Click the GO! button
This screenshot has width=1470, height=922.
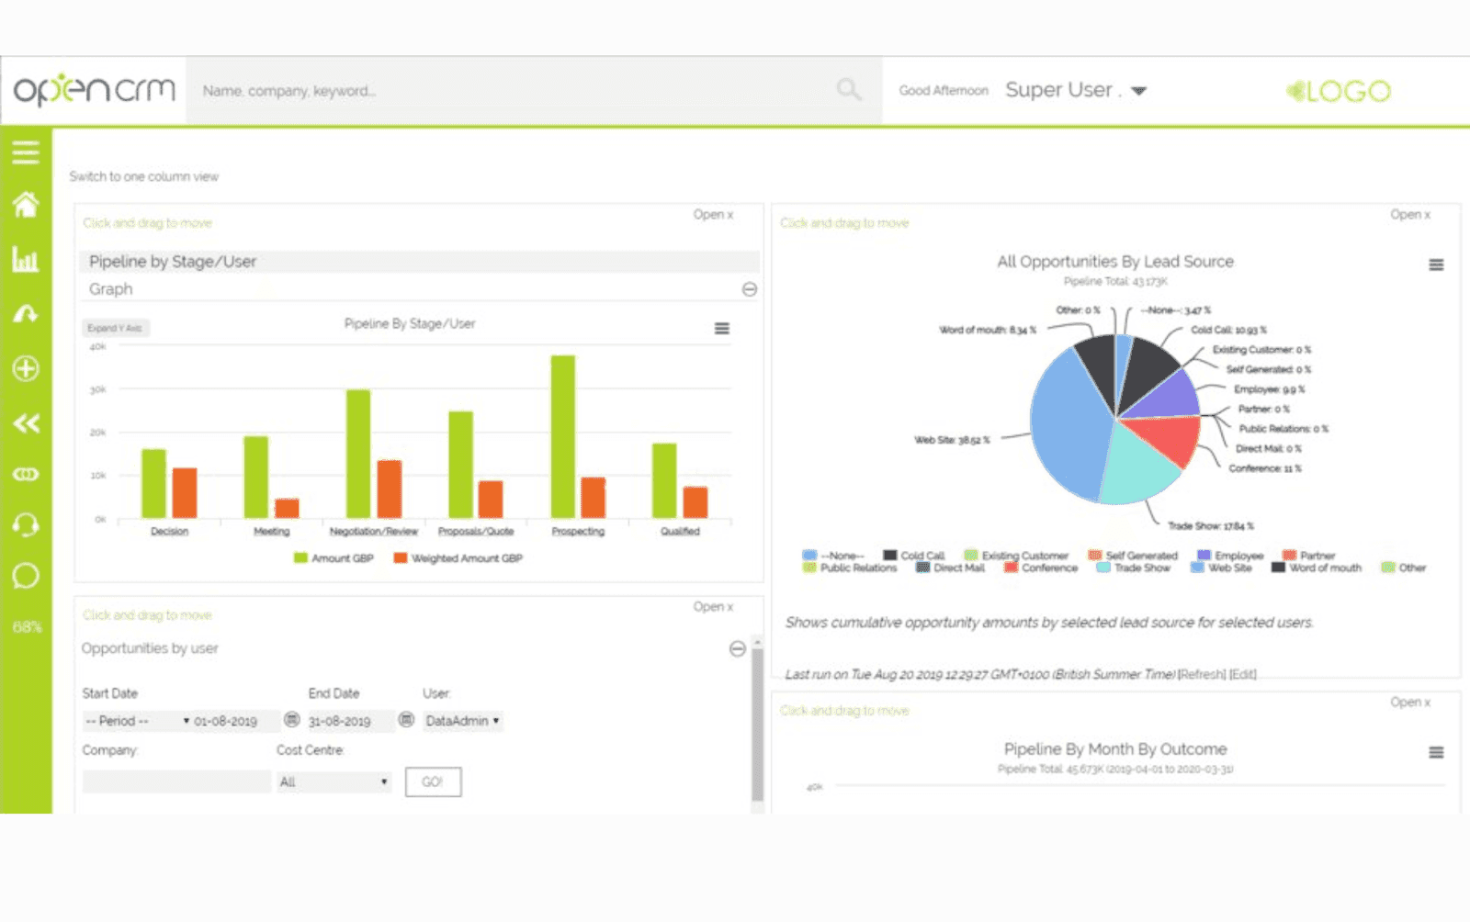[x=433, y=781]
